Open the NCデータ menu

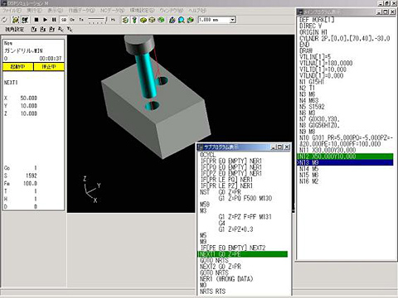112,11
